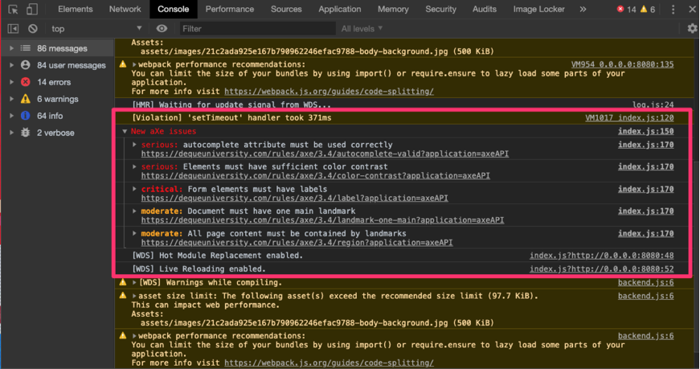Collapse the New aXe issues group
Image resolution: width=700 pixels, height=369 pixels.
click(x=125, y=131)
